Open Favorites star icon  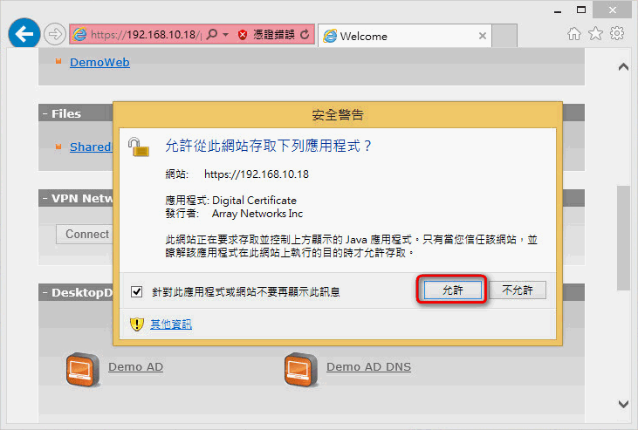point(596,33)
